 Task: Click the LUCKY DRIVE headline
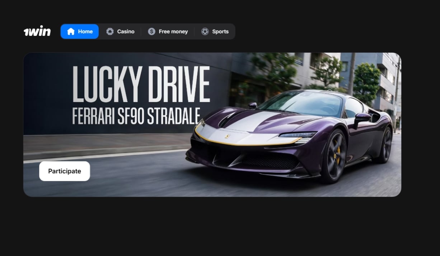[x=141, y=85]
